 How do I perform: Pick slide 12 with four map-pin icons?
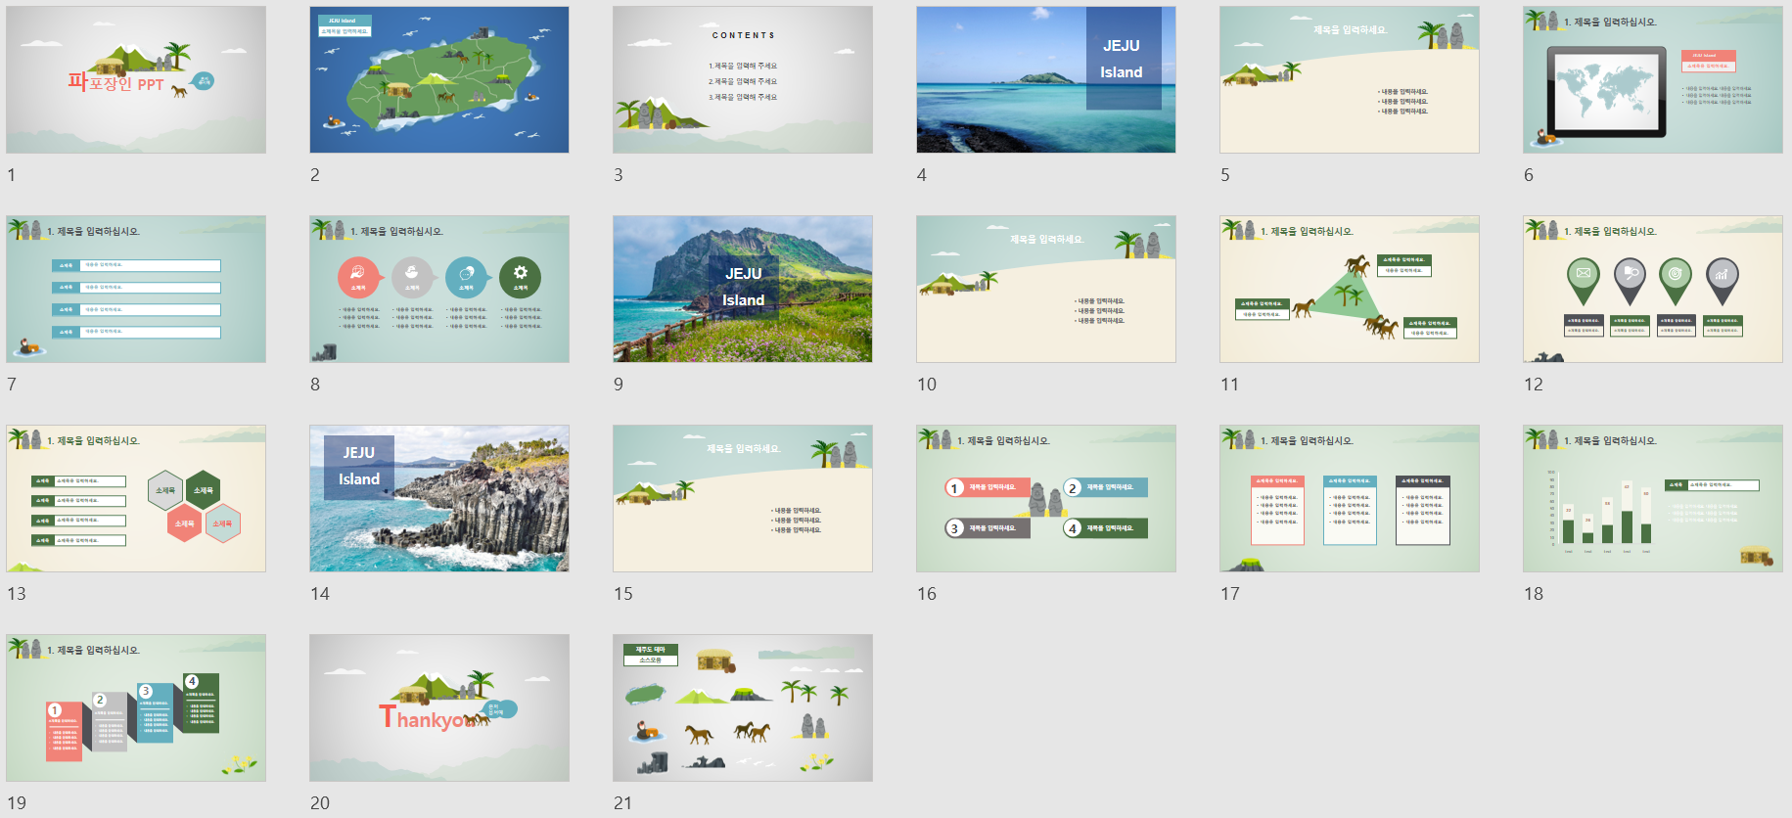(1653, 289)
